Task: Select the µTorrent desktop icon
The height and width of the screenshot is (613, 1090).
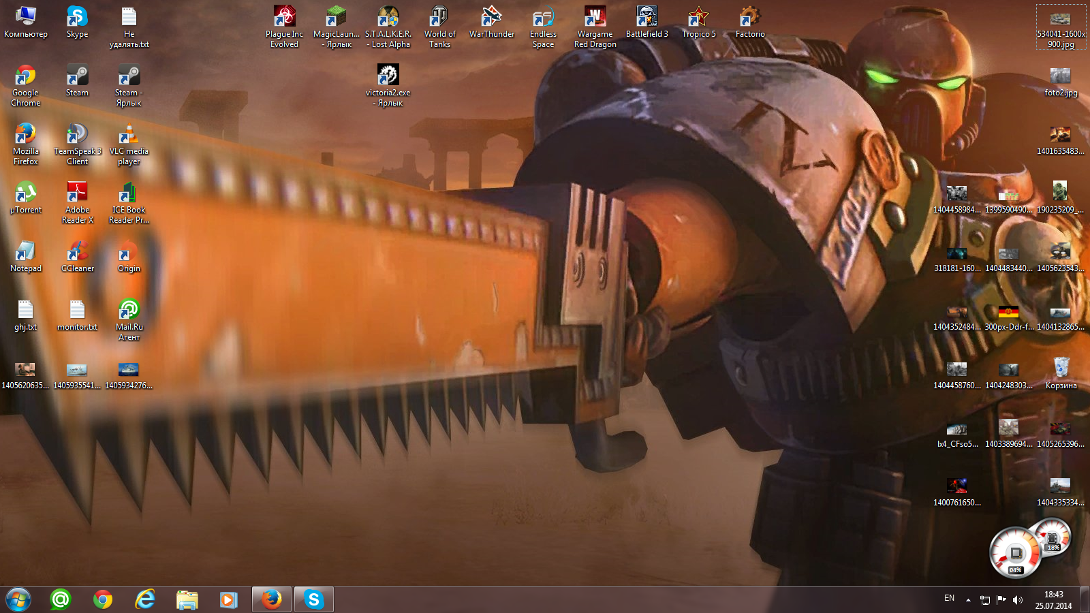Action: click(x=26, y=198)
